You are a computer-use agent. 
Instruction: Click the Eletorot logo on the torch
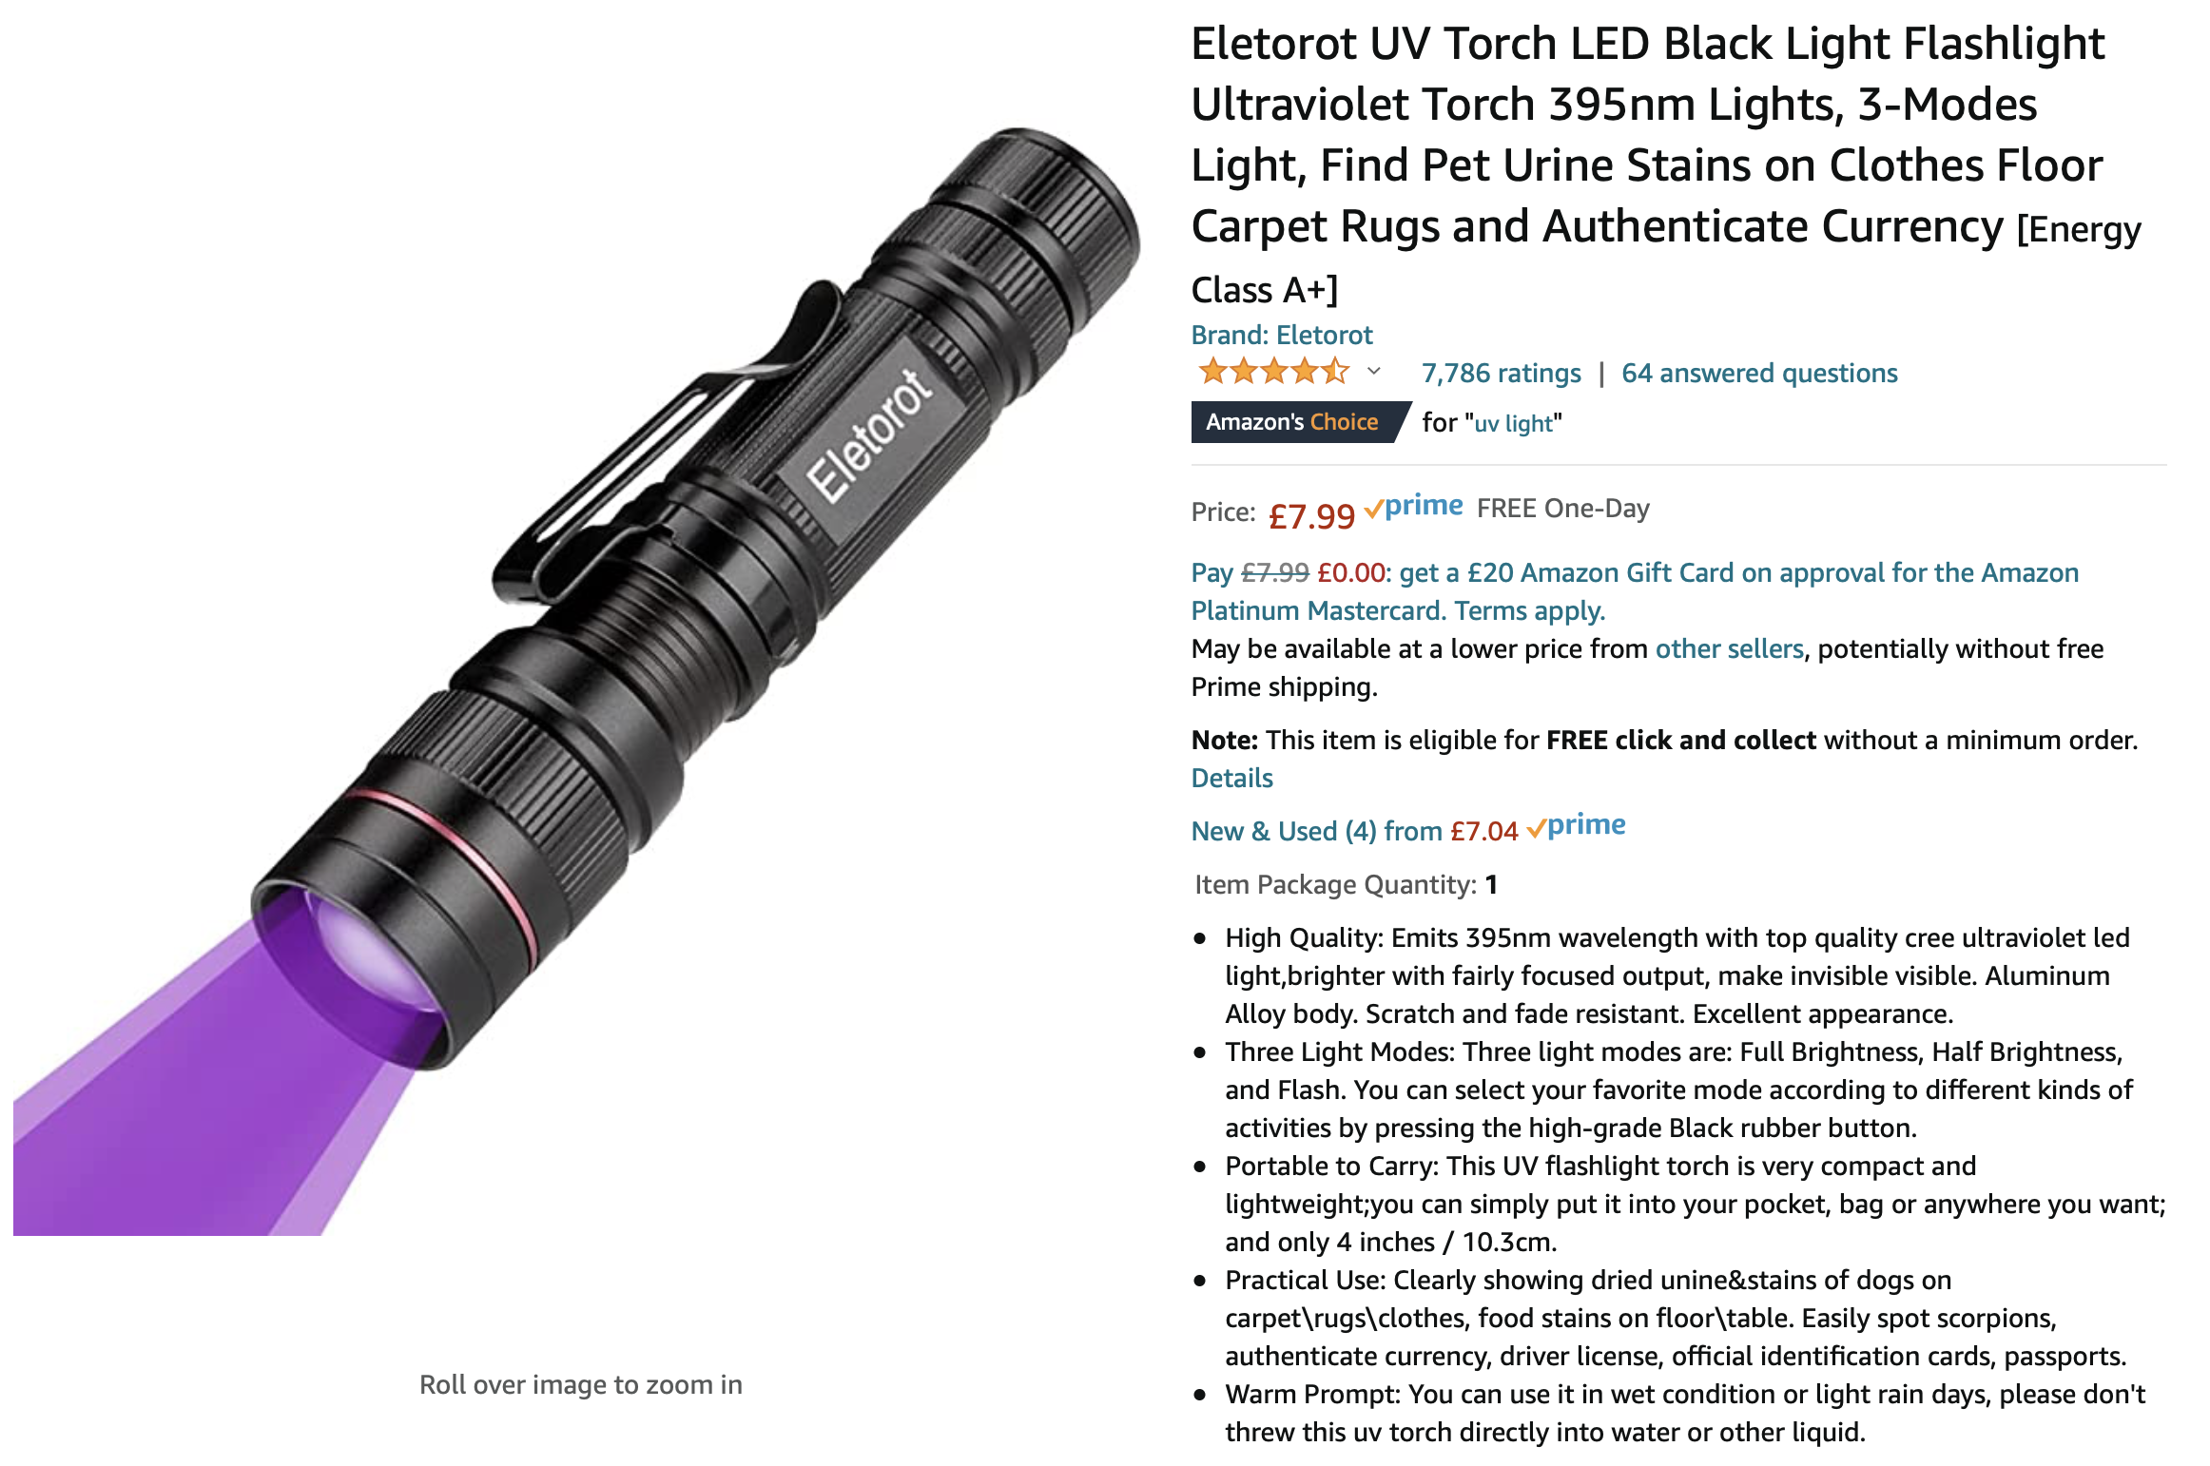tap(868, 434)
